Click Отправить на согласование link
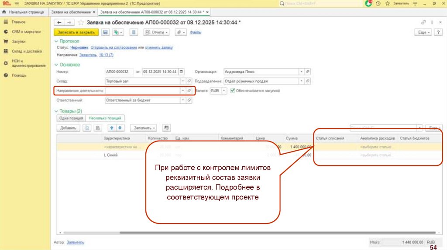The width and height of the screenshot is (447, 250). click(114, 47)
